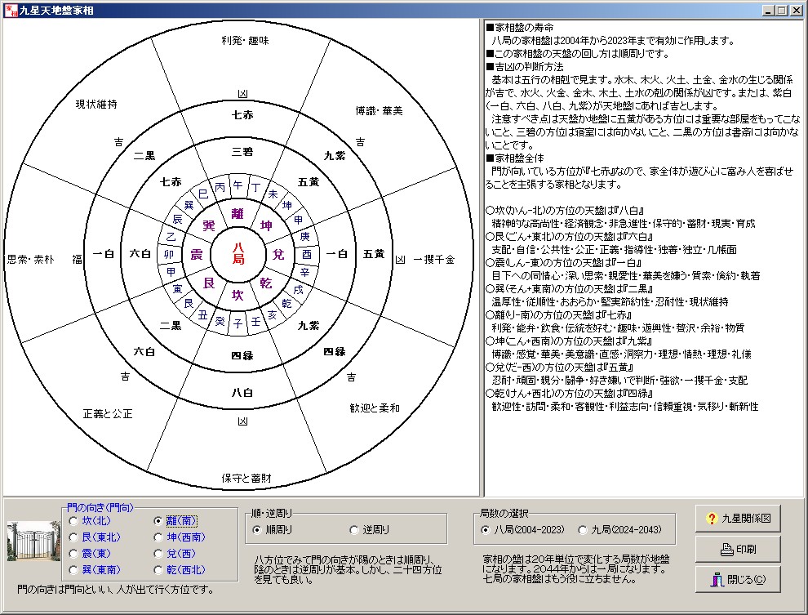This screenshot has width=808, height=615.
Task: Click the 午 direction cell
Action: coord(238,185)
